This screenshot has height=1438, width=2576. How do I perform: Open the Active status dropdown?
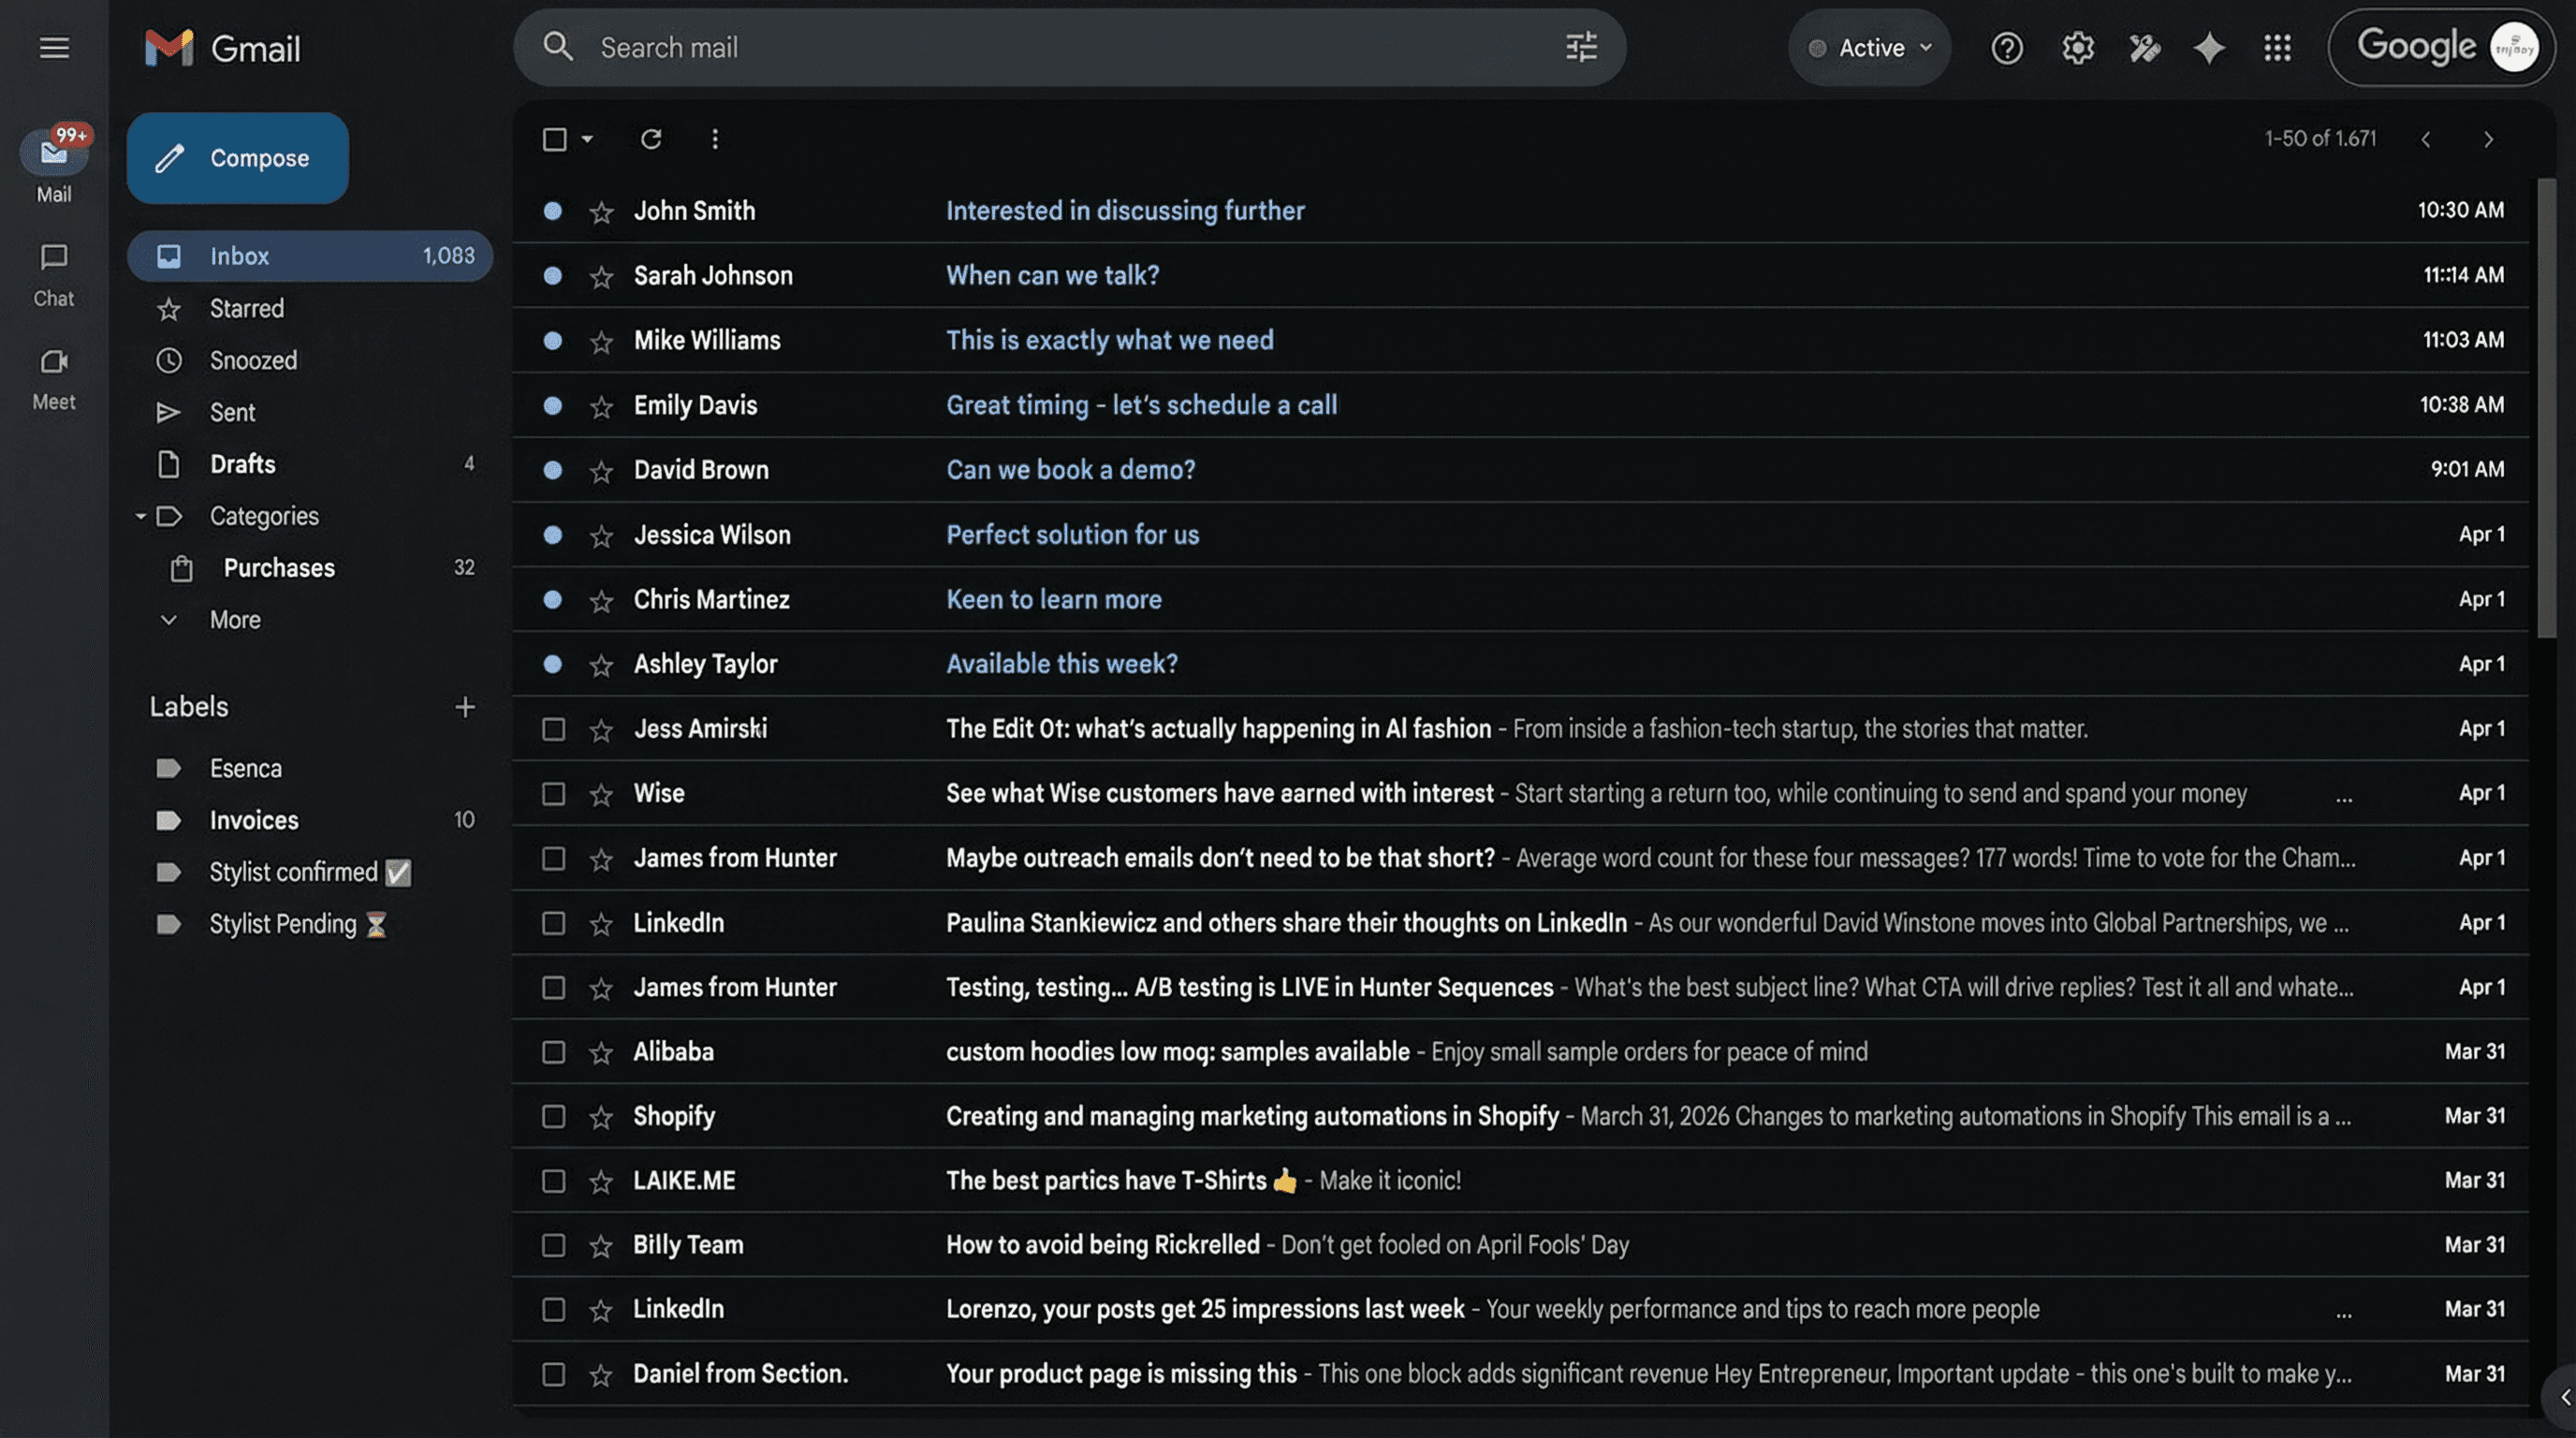point(1870,47)
